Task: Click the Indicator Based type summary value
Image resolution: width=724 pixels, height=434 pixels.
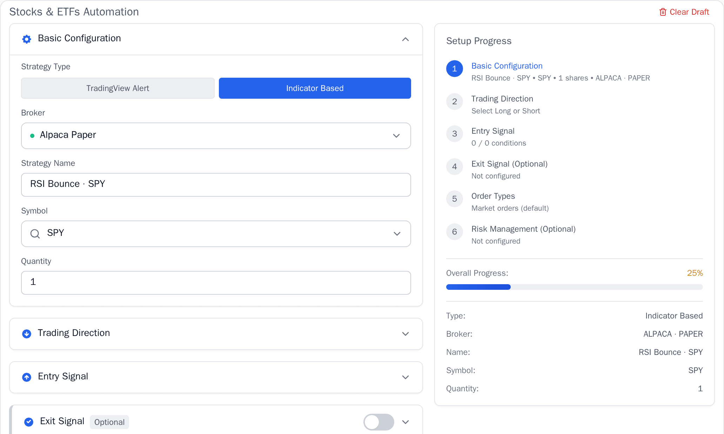Action: point(674,316)
